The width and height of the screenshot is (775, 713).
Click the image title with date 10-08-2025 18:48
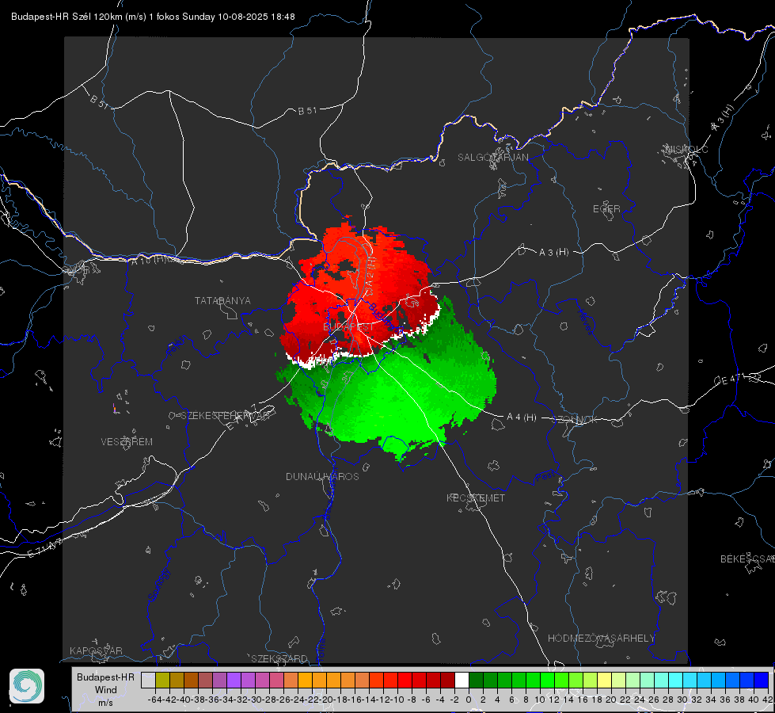(153, 17)
